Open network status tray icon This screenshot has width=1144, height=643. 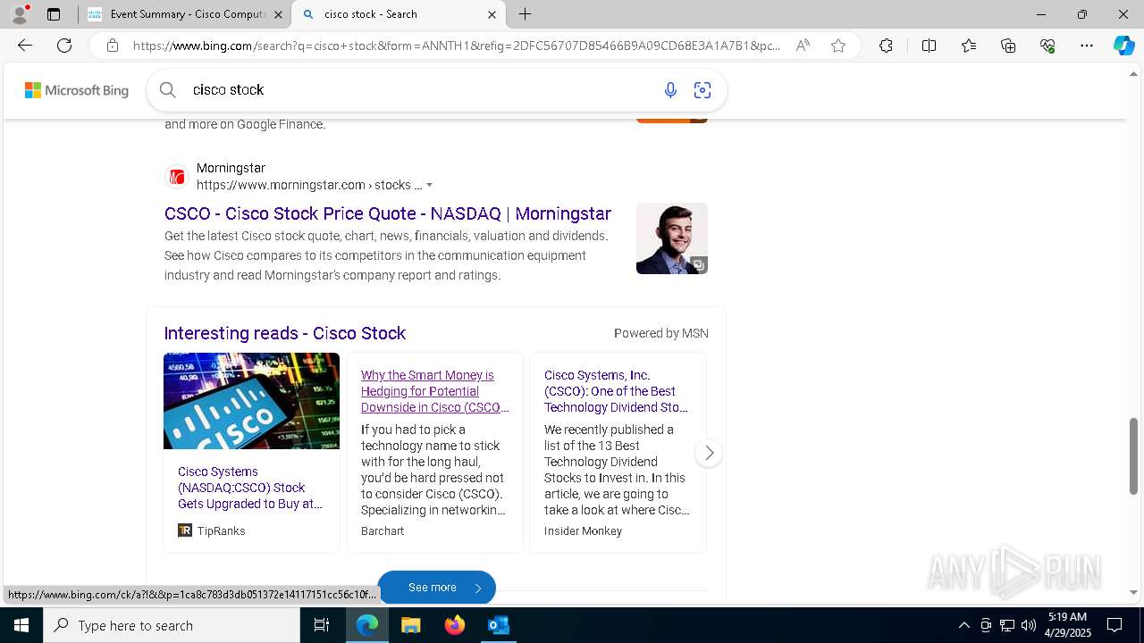pos(1007,625)
